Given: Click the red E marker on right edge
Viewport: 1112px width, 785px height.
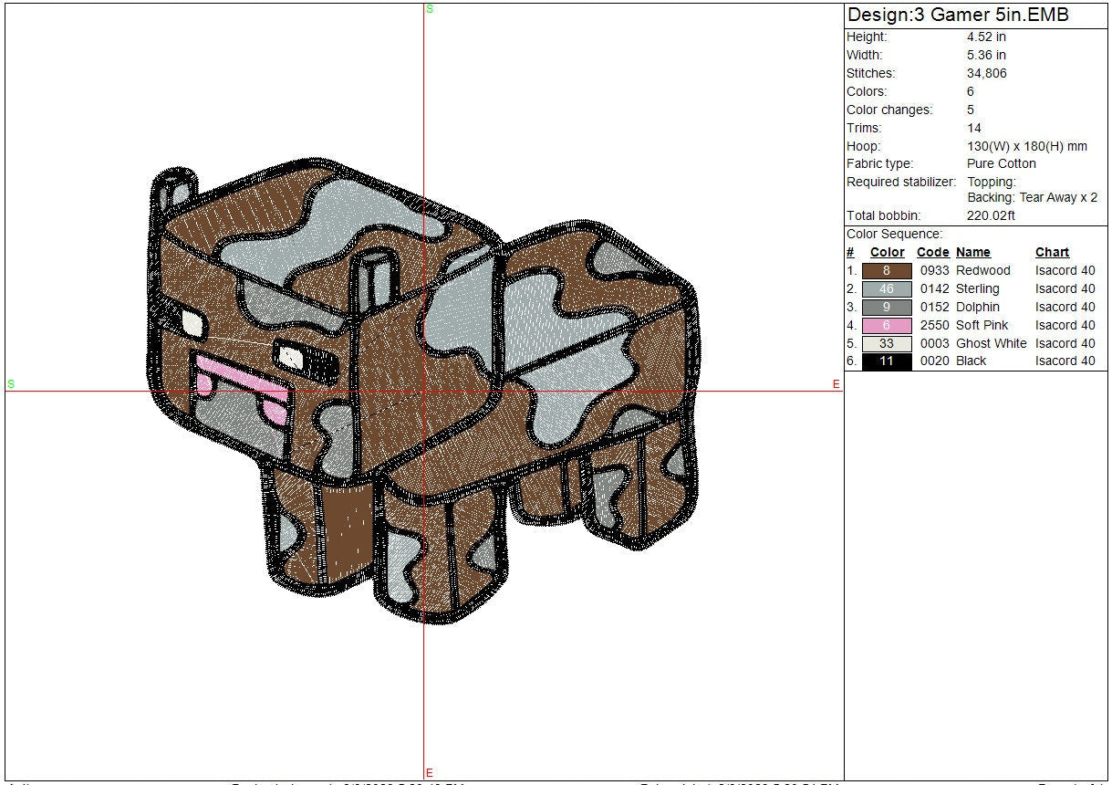Looking at the screenshot, I should tap(836, 384).
